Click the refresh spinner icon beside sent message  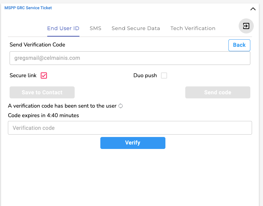click(121, 106)
